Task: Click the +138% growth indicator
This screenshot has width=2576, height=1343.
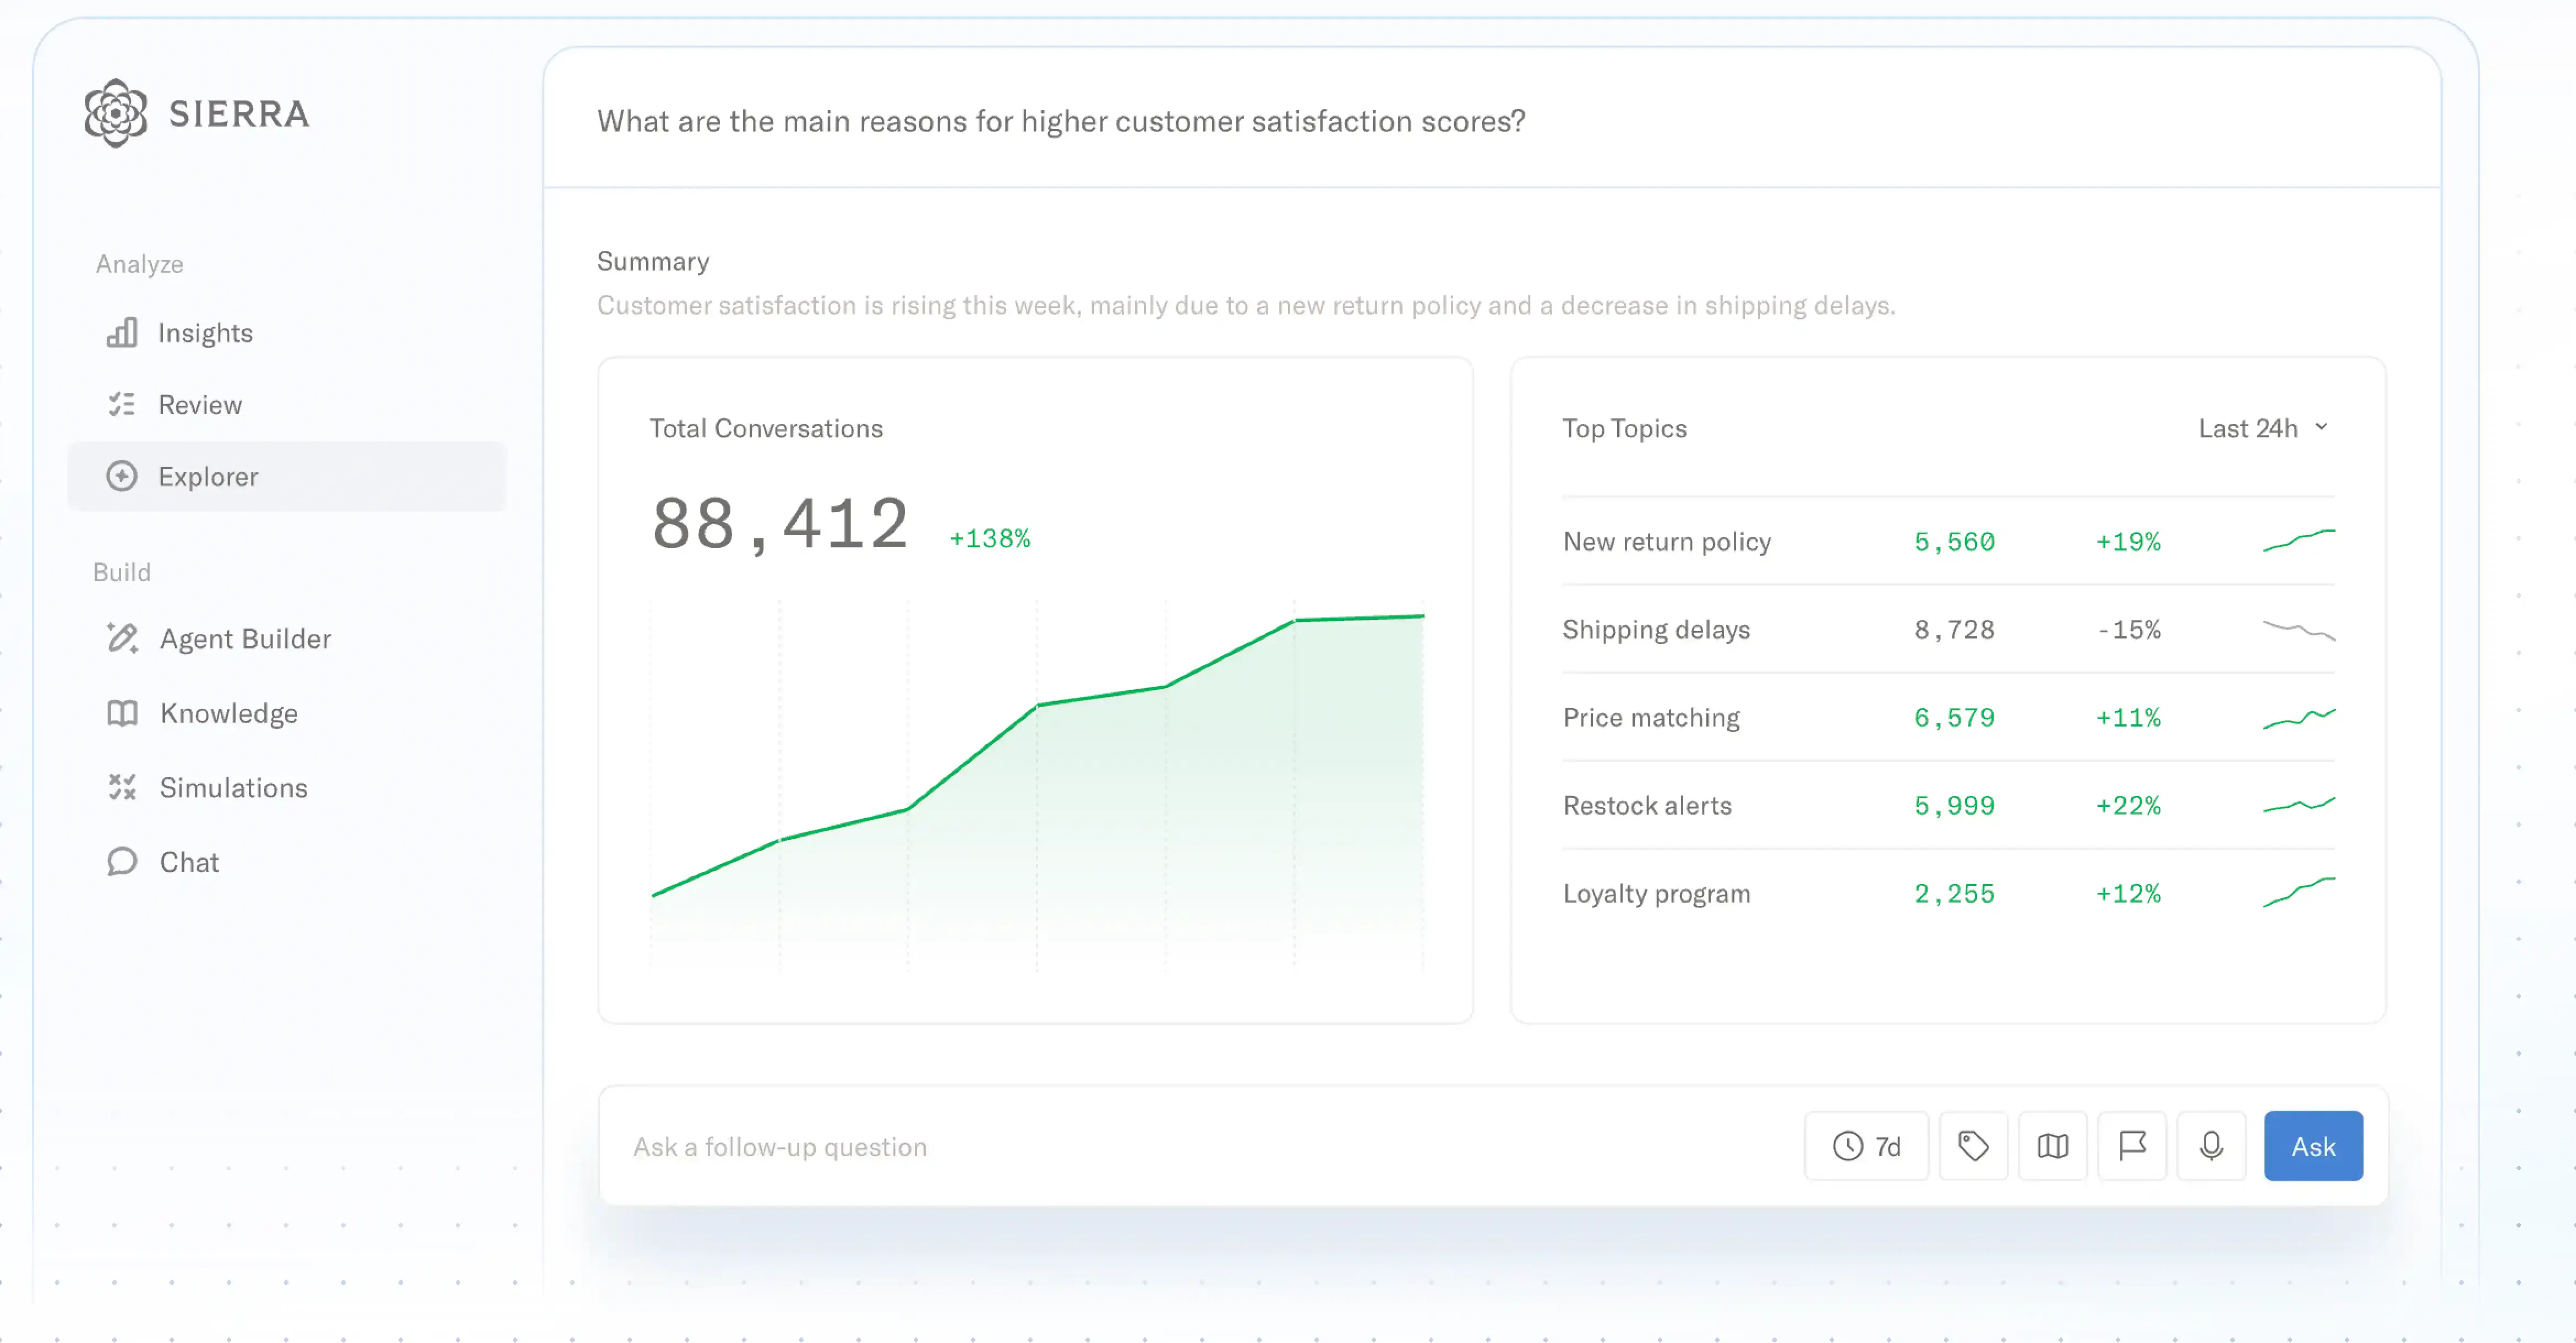Action: tap(990, 538)
